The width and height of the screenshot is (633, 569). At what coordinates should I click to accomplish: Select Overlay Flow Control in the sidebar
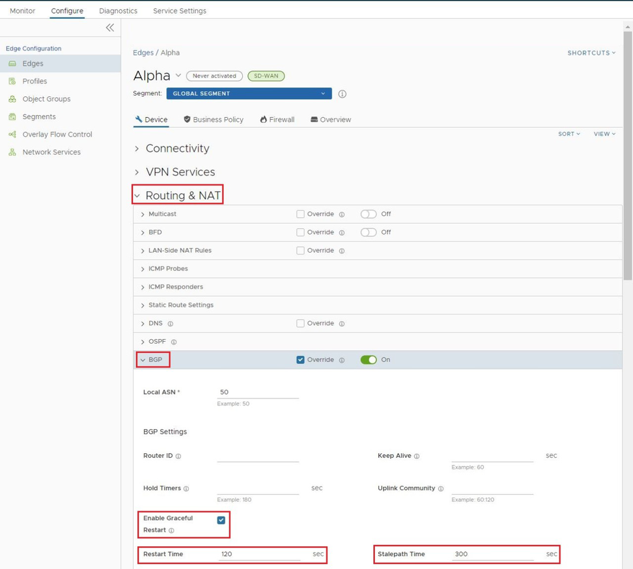[x=56, y=134]
